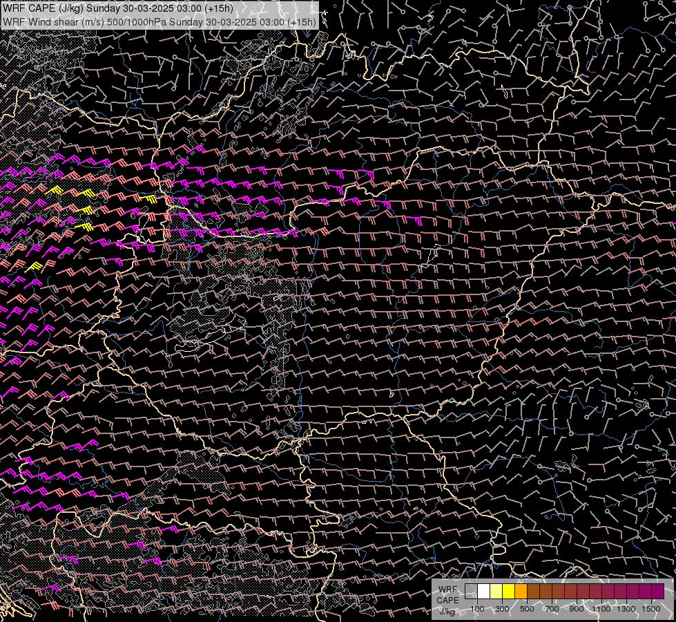Click the '1300' legend tick label
The width and height of the screenshot is (676, 622).
(x=626, y=609)
